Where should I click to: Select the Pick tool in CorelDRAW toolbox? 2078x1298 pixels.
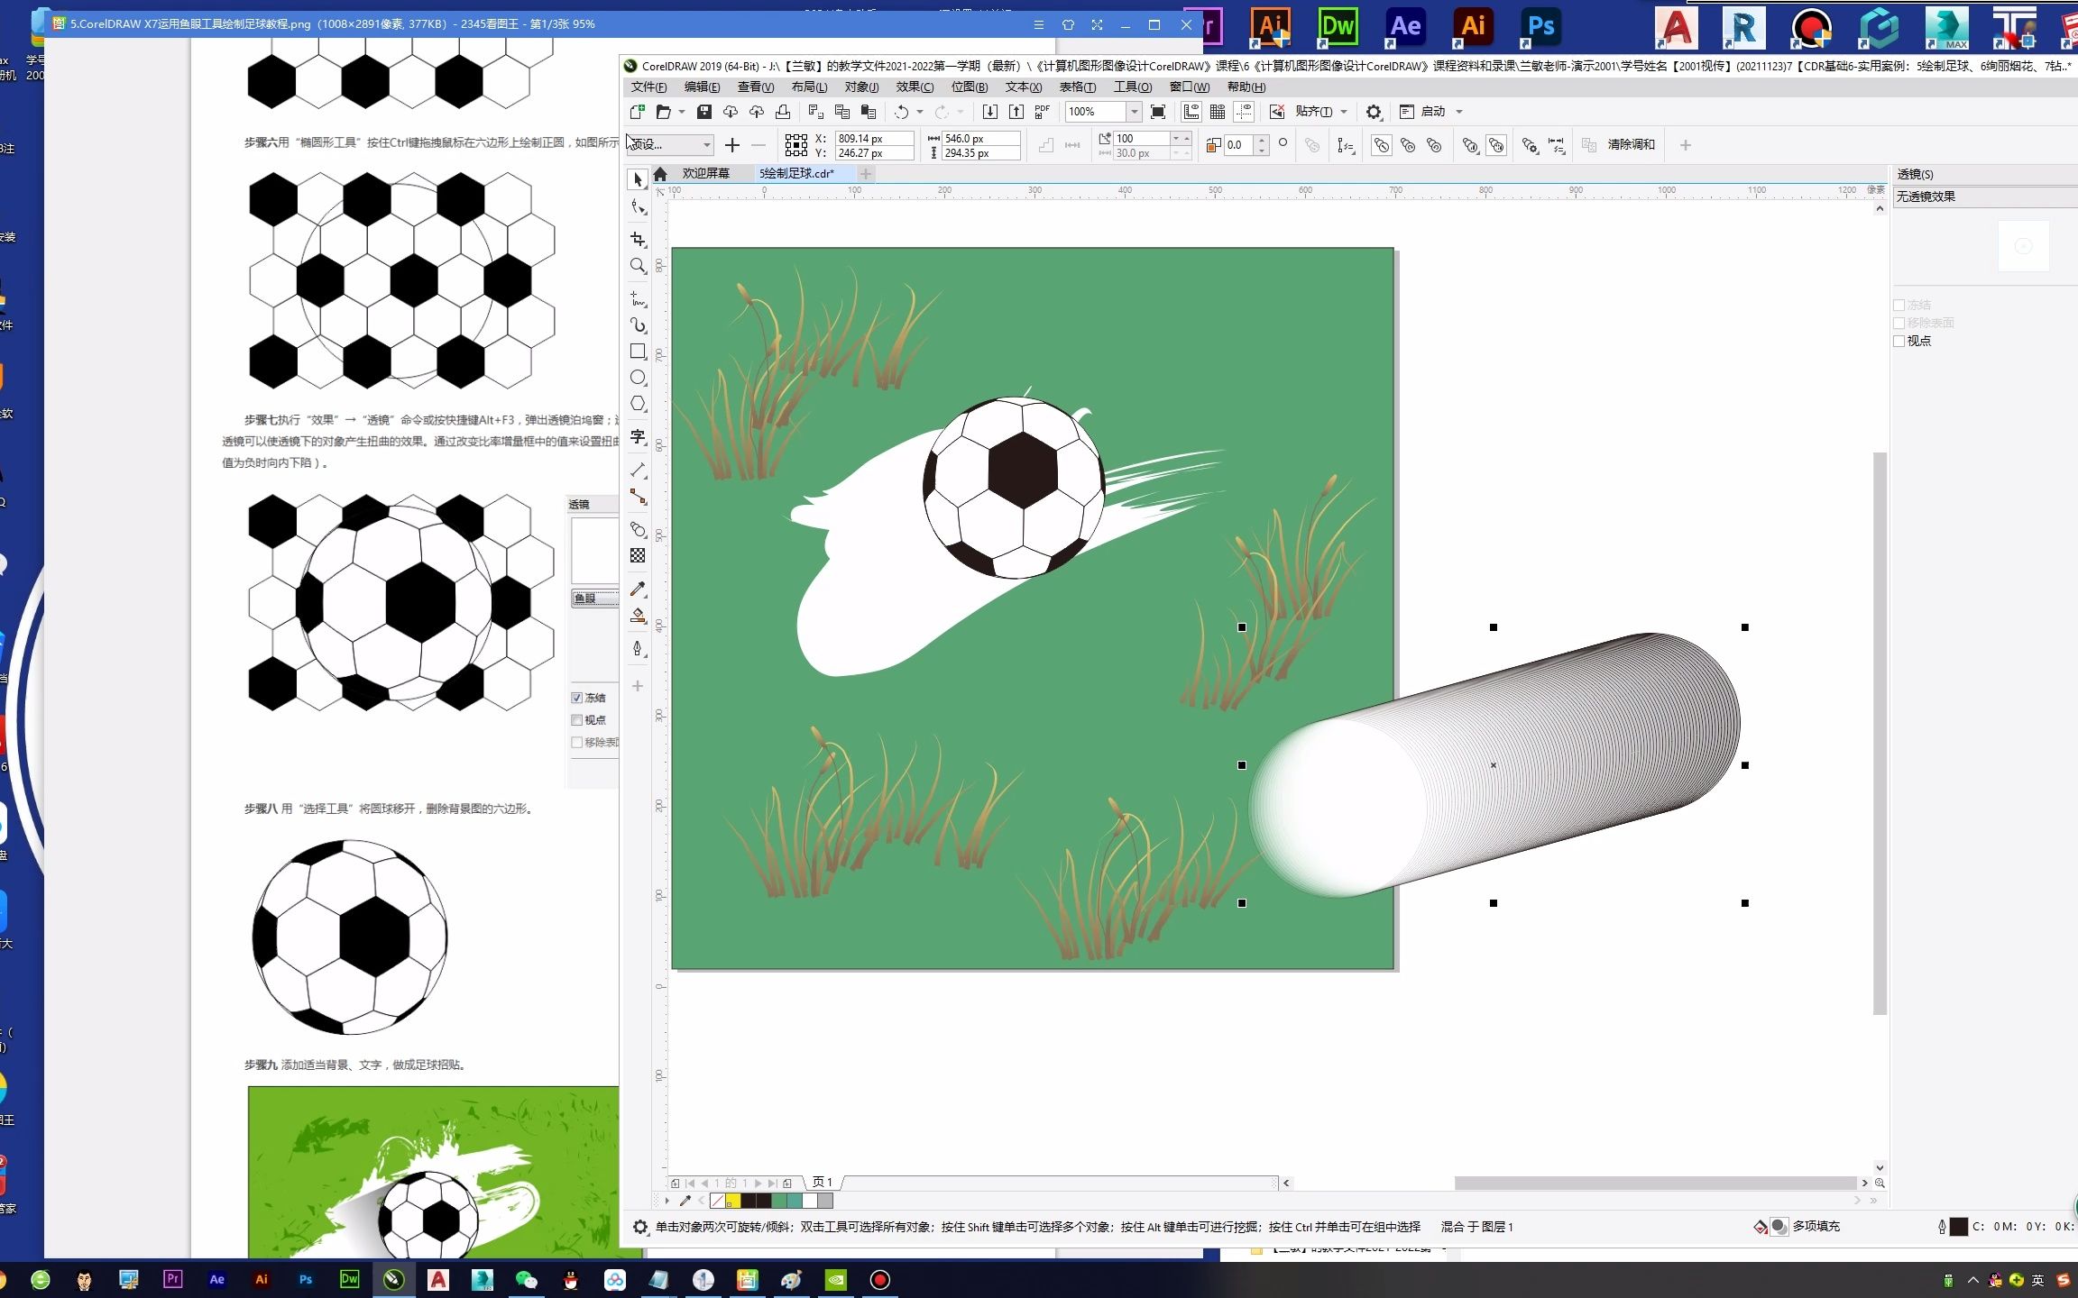(638, 179)
